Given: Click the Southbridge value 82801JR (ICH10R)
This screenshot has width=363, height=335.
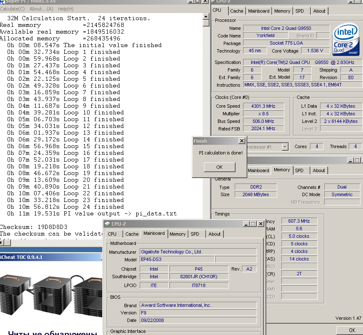Looking at the screenshot, I should [199, 277].
